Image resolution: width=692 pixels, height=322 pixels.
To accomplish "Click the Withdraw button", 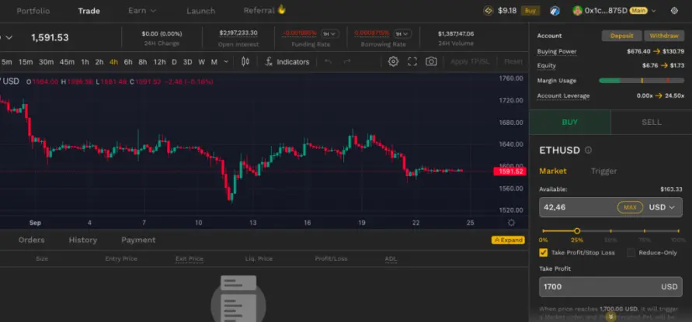I will click(x=664, y=36).
